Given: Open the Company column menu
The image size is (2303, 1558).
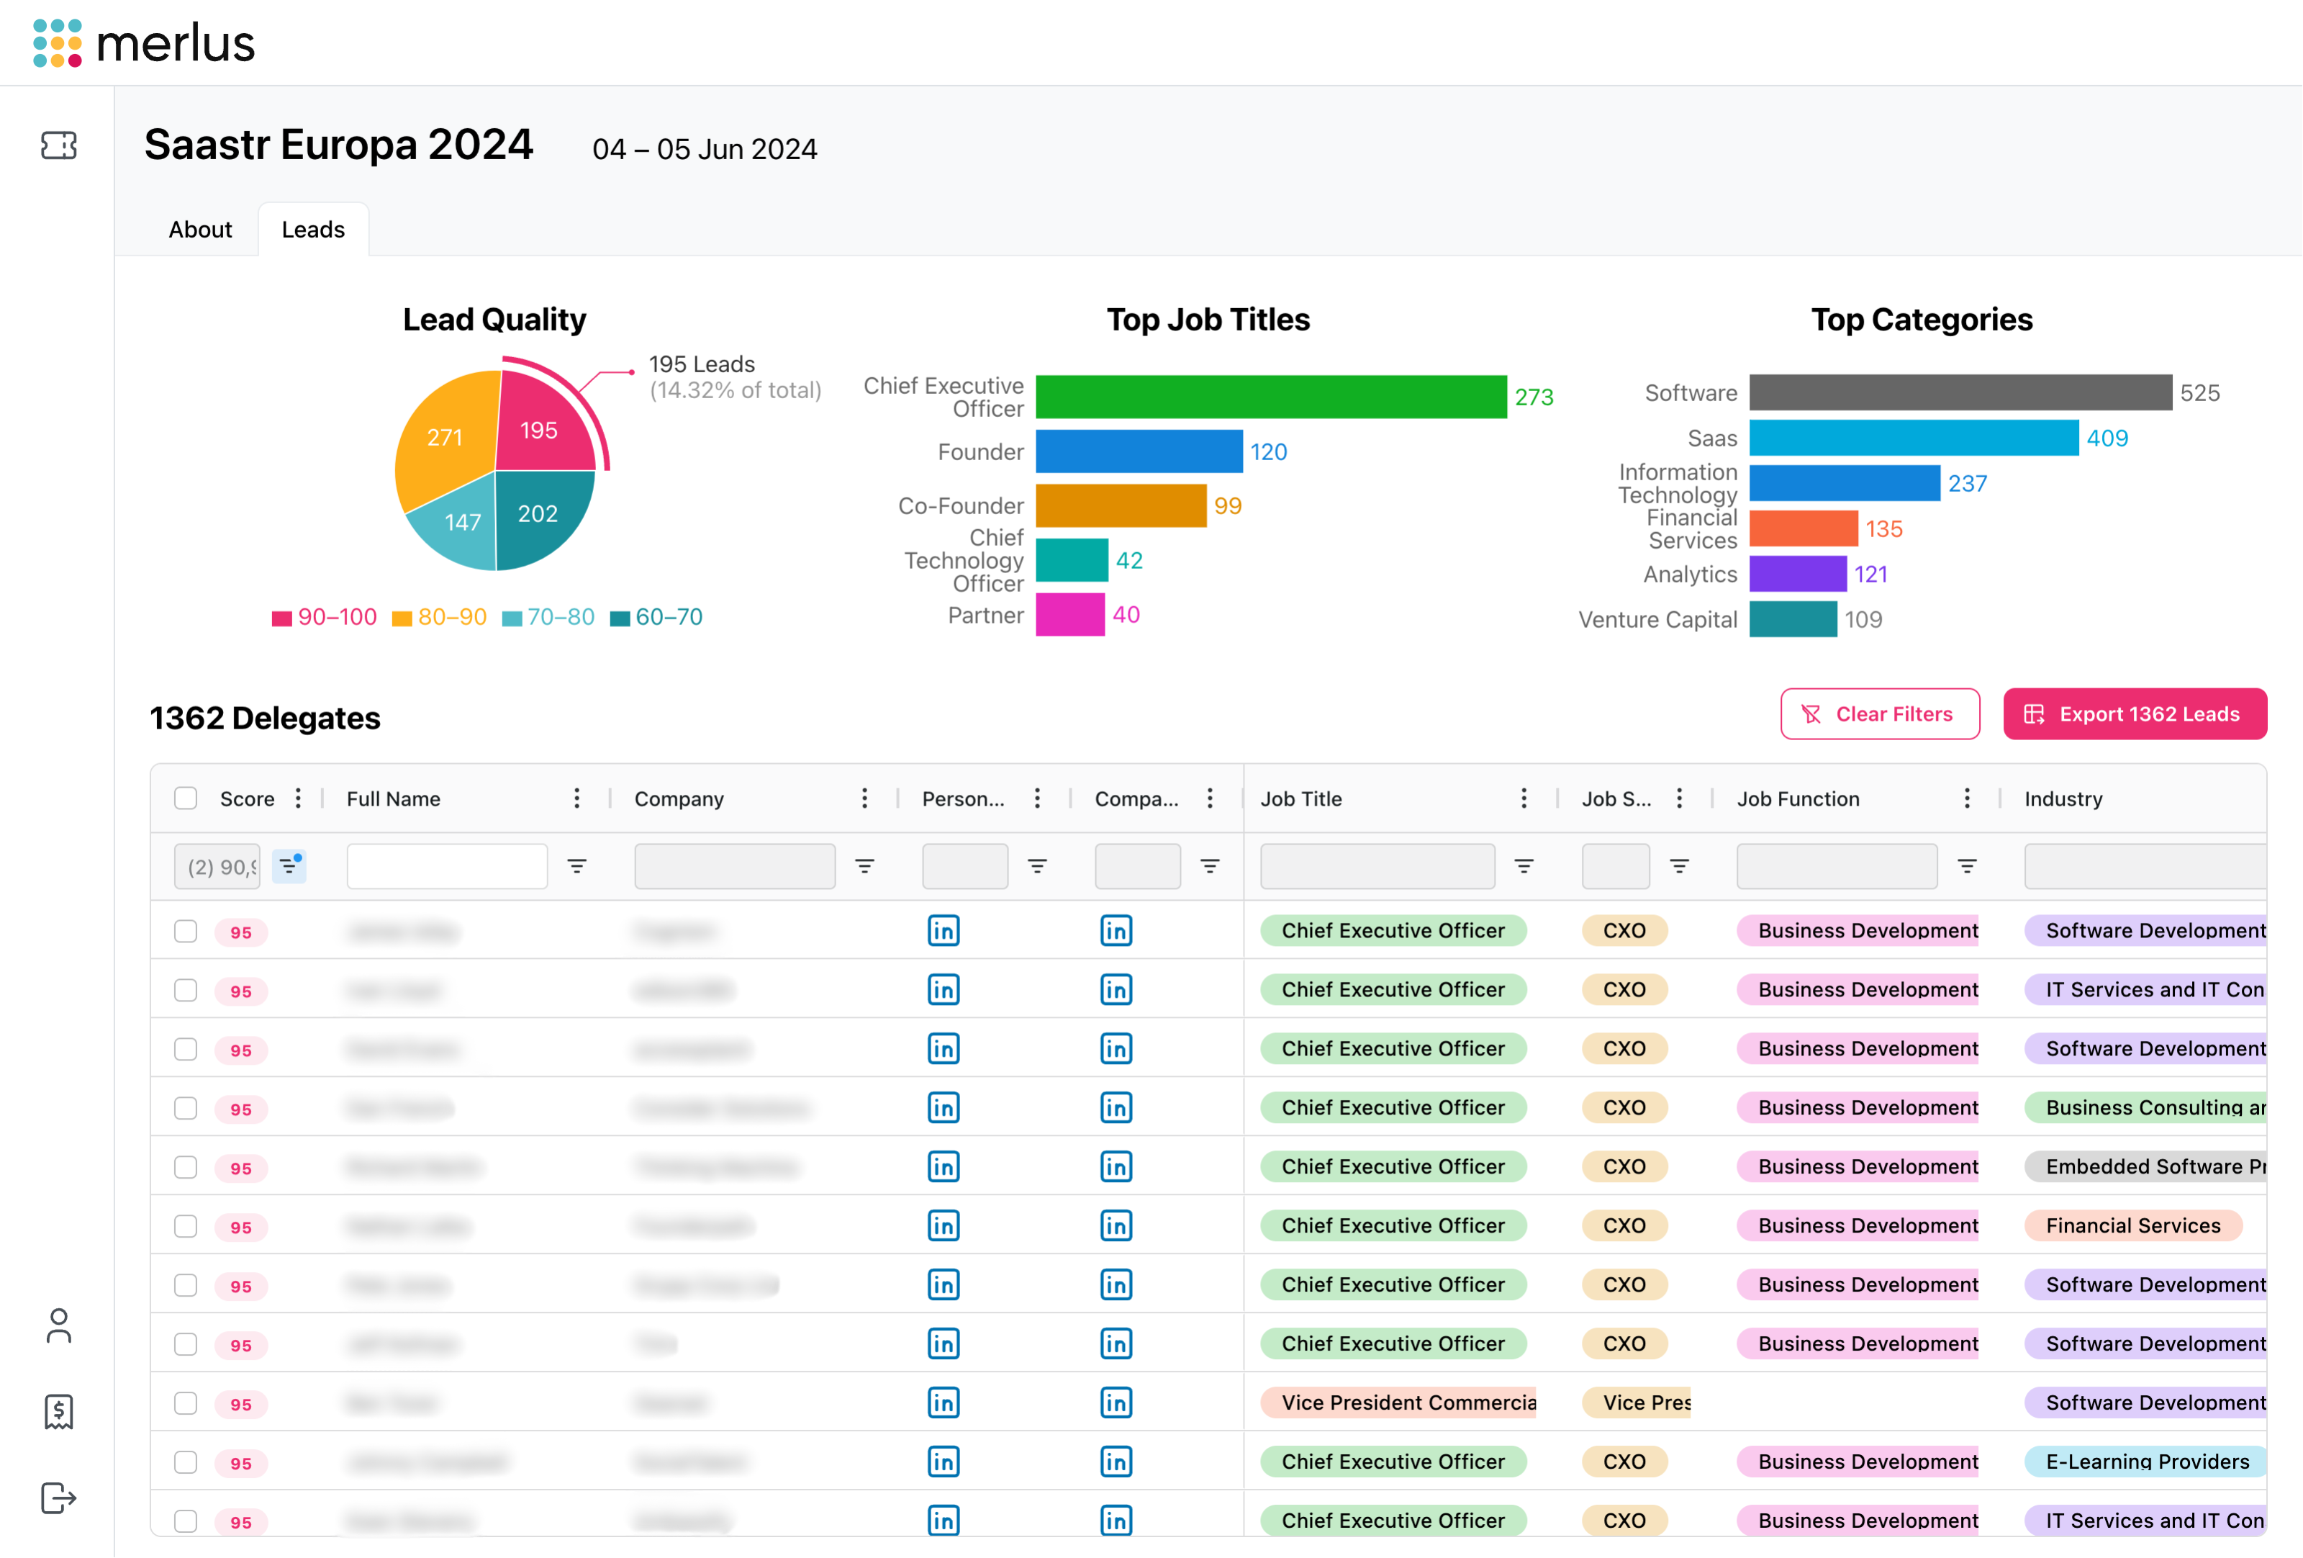Looking at the screenshot, I should pos(864,799).
